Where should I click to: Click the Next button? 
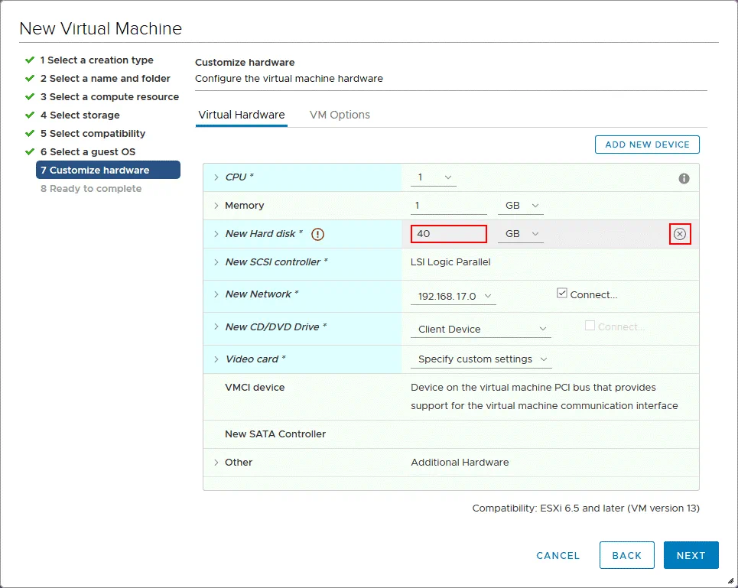point(691,555)
